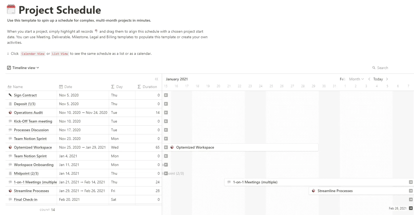Click the Streamline Processes table row icon
Viewport: 414px width, 215px height.
10,191
